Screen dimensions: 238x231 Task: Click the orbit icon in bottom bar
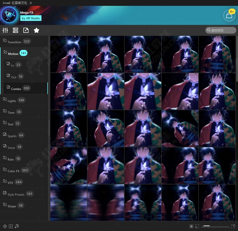[5, 226]
